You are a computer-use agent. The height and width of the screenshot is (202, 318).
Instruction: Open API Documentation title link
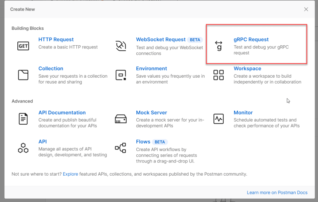coord(62,112)
